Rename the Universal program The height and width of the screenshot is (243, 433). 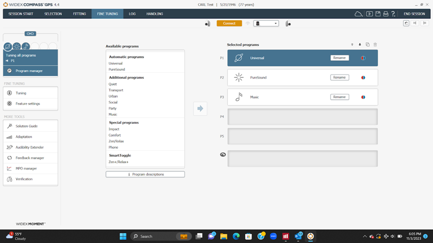tap(339, 58)
